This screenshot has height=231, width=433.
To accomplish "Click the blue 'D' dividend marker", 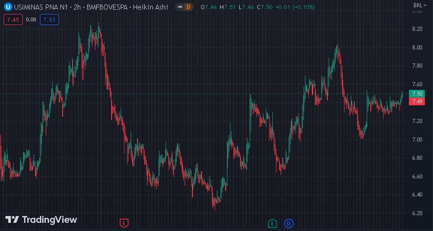I will click(289, 223).
